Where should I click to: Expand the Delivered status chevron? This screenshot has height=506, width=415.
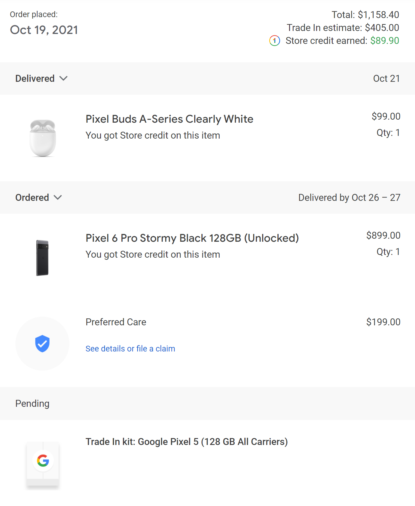click(63, 78)
